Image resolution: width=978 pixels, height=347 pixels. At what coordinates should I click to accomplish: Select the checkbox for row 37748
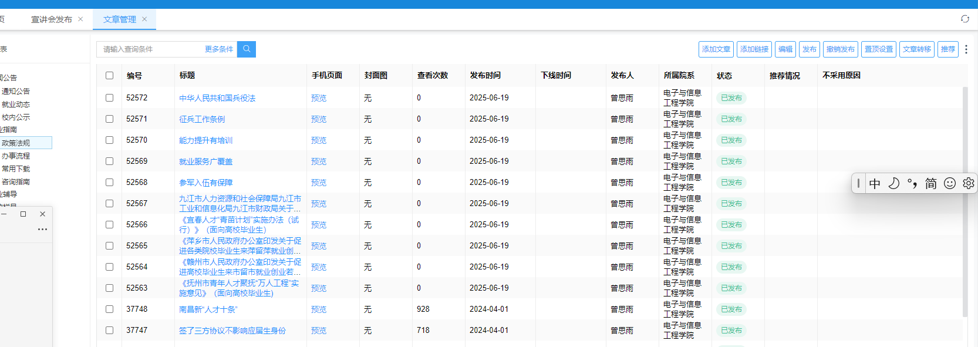tap(109, 309)
